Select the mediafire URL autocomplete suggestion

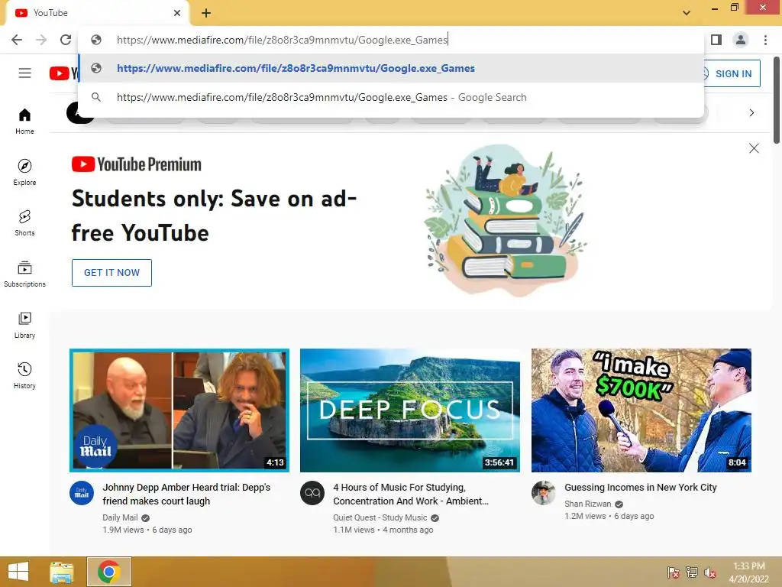[391, 68]
